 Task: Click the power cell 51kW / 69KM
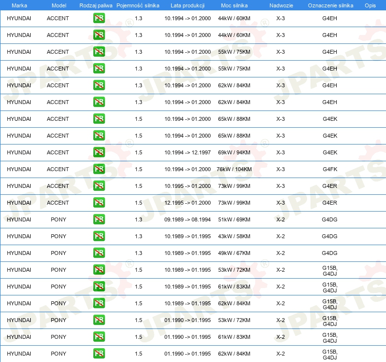[x=234, y=219]
